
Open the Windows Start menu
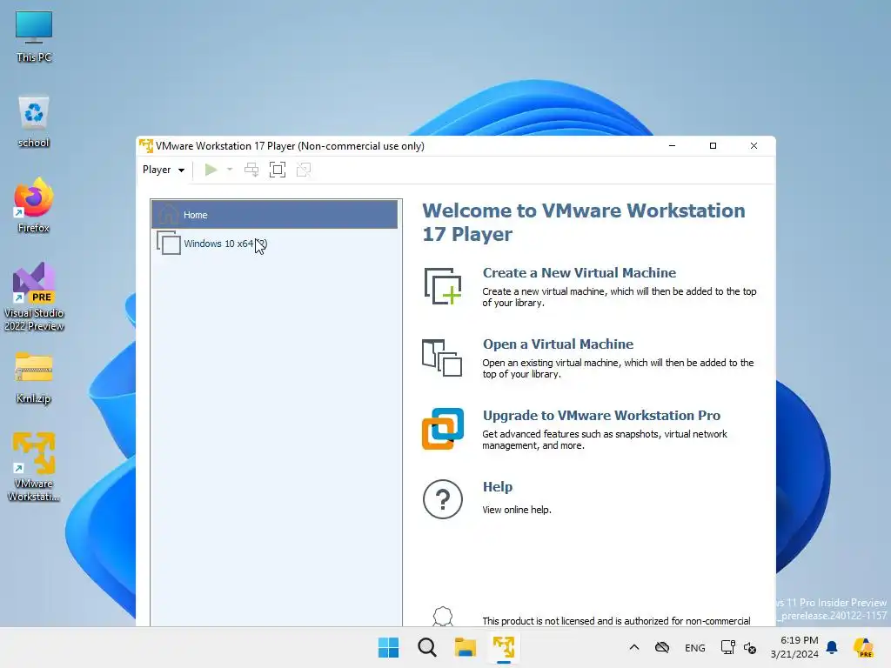click(389, 647)
